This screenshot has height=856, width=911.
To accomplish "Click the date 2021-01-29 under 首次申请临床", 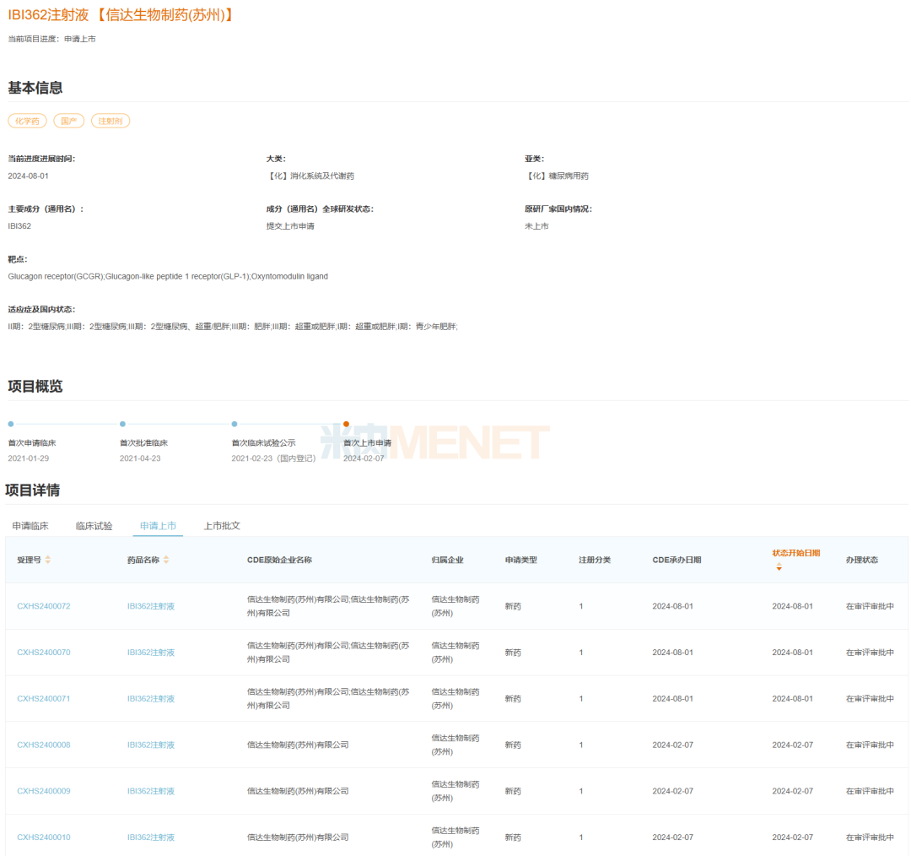I will [x=29, y=458].
